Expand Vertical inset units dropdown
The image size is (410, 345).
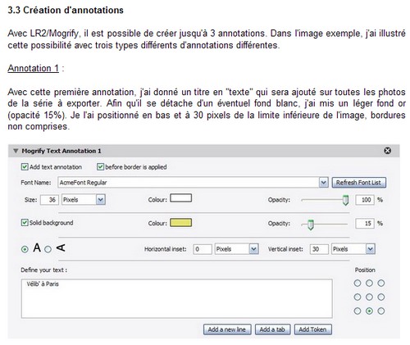click(x=371, y=249)
